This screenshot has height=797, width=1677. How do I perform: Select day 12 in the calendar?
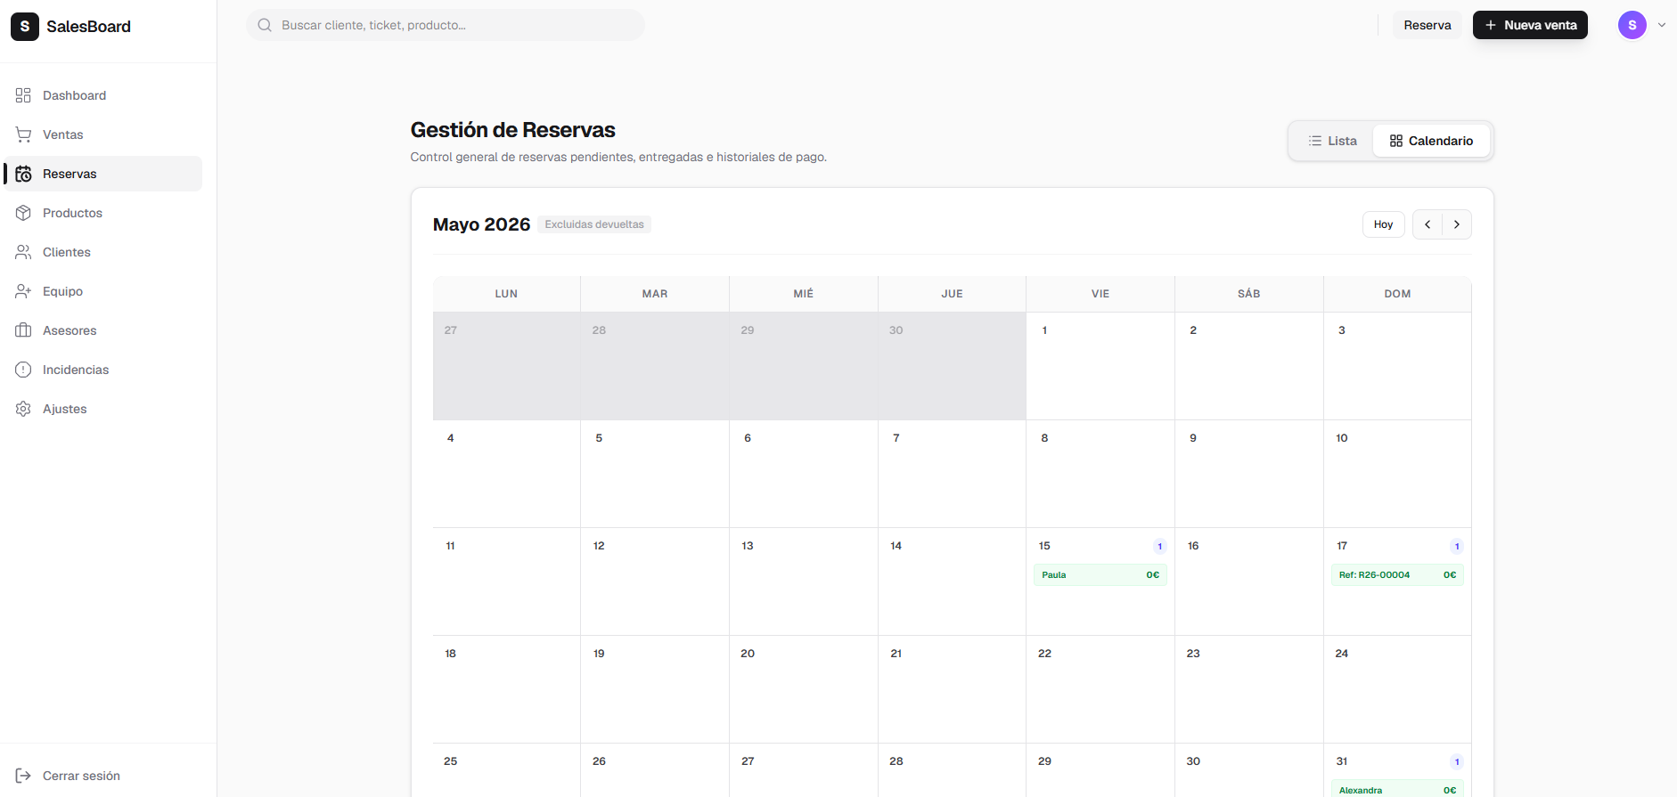[x=655, y=581]
